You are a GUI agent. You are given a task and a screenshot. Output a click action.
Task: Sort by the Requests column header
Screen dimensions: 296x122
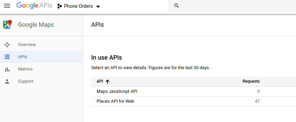251,81
